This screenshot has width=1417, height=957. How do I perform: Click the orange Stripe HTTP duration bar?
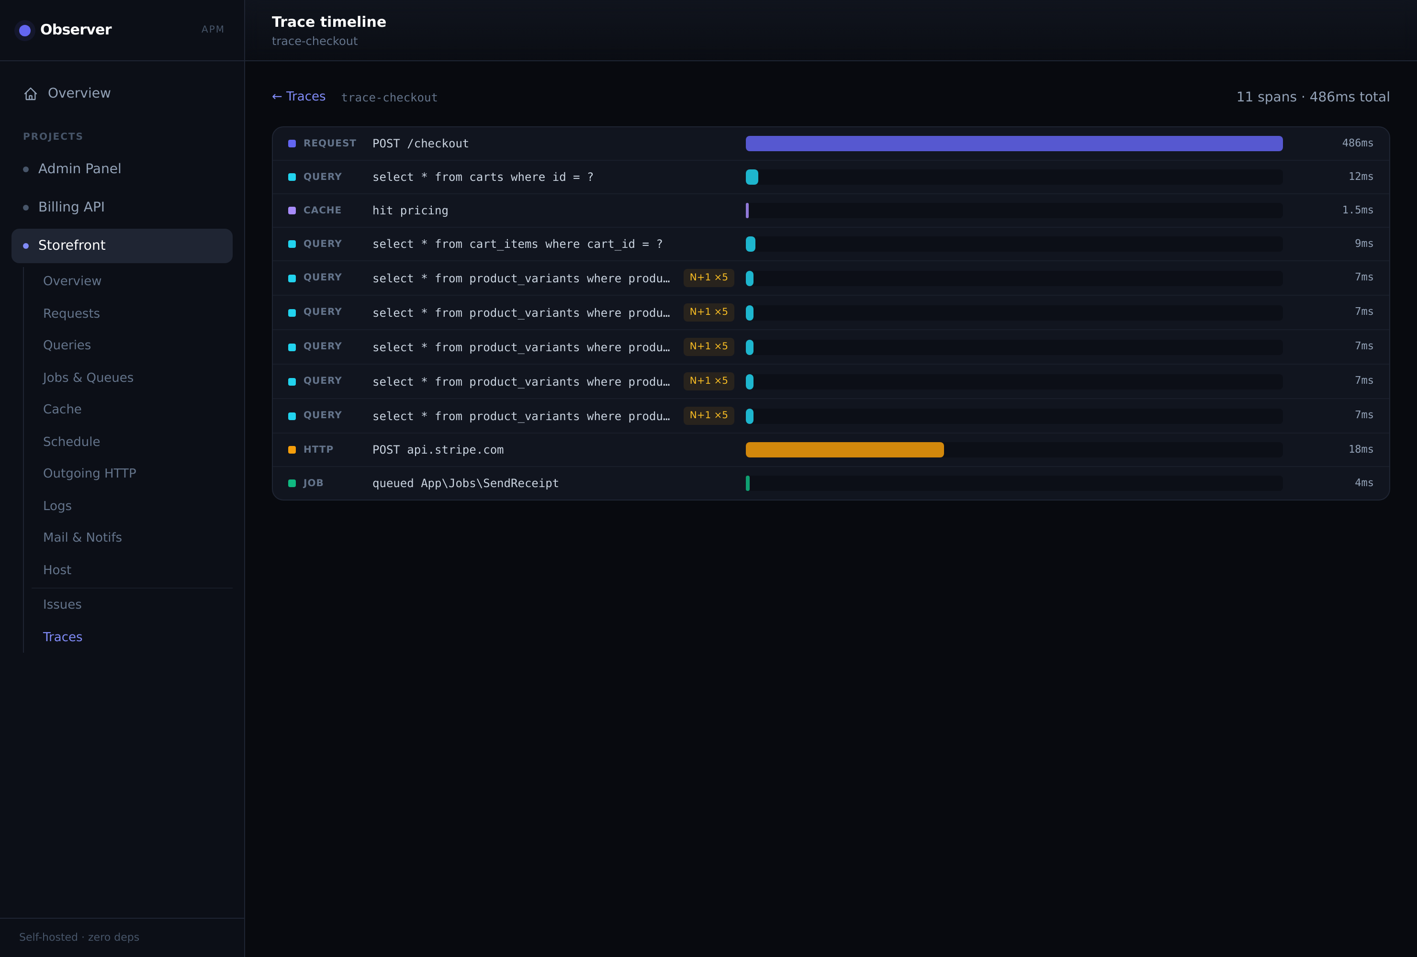click(x=844, y=450)
